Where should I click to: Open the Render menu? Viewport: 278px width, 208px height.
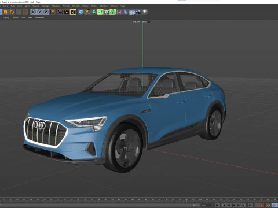pyautogui.click(x=94, y=6)
